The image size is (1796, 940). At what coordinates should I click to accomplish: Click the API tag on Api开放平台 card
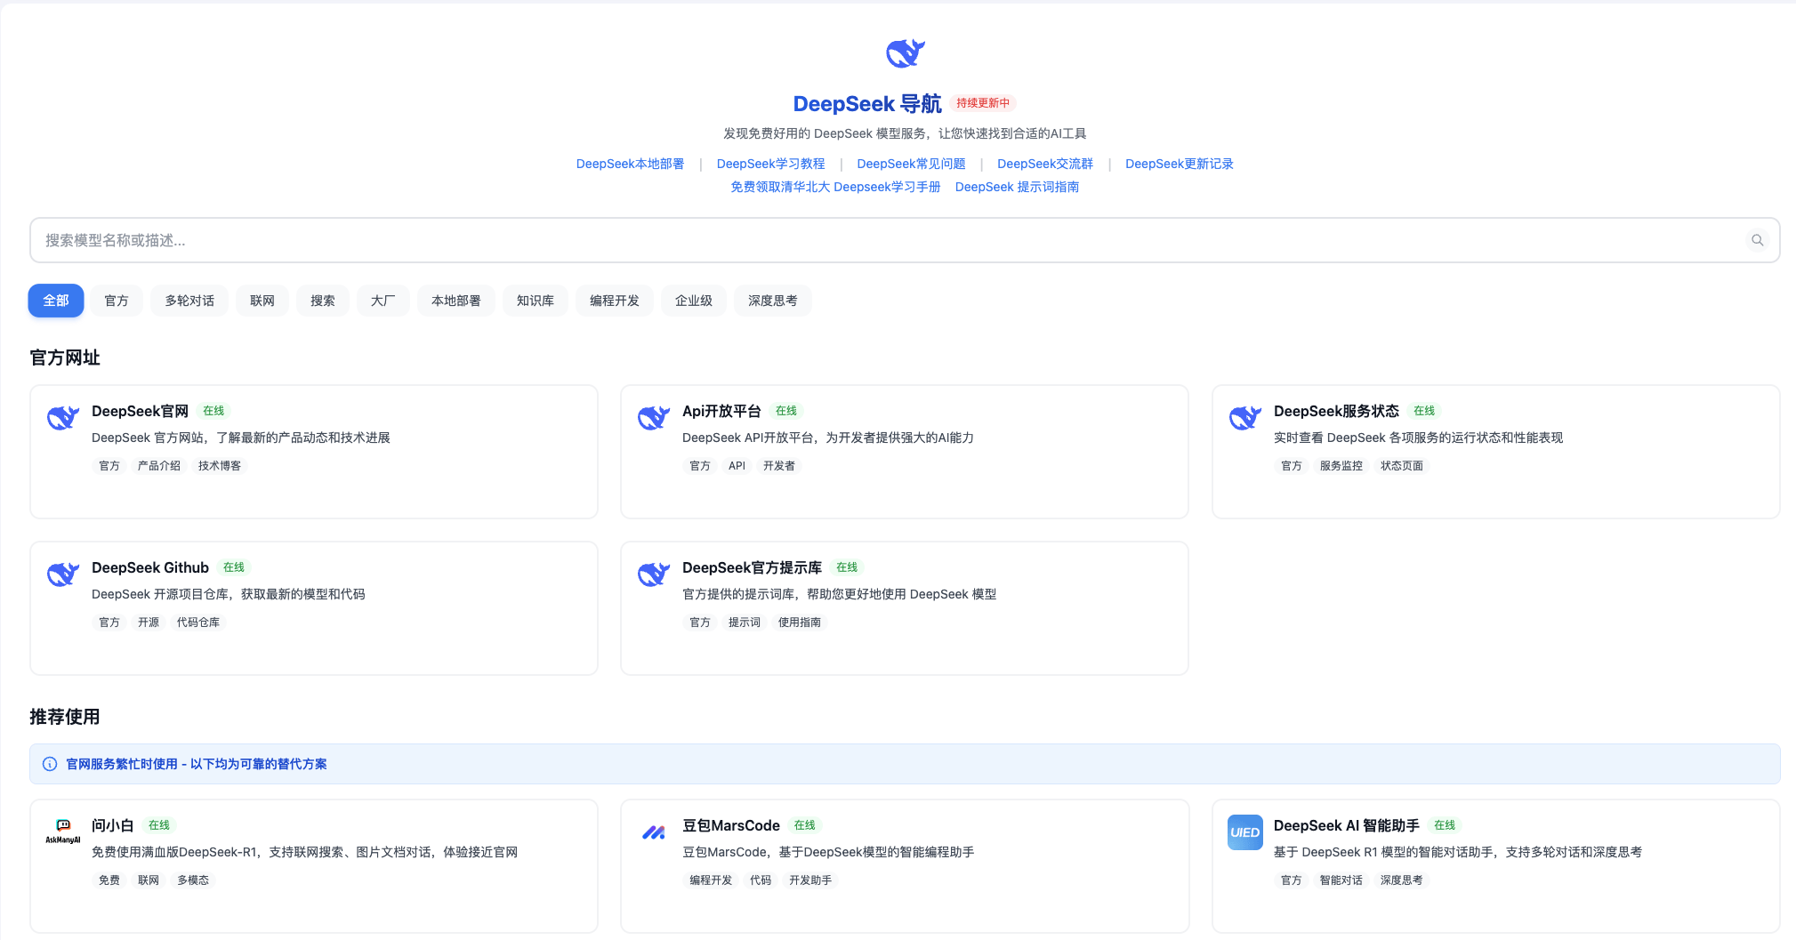click(x=737, y=466)
